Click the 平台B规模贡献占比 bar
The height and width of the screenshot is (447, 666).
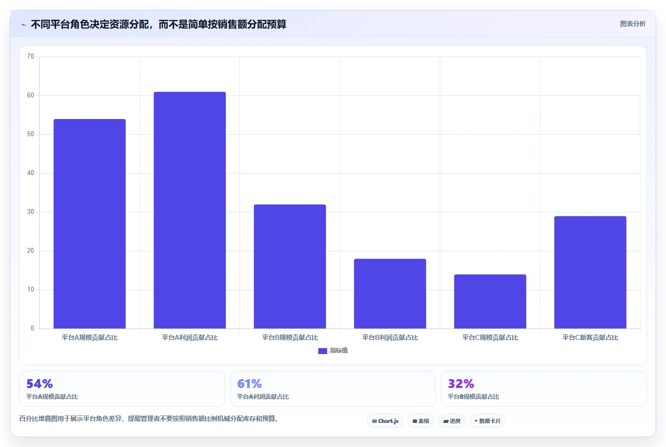[x=290, y=267]
